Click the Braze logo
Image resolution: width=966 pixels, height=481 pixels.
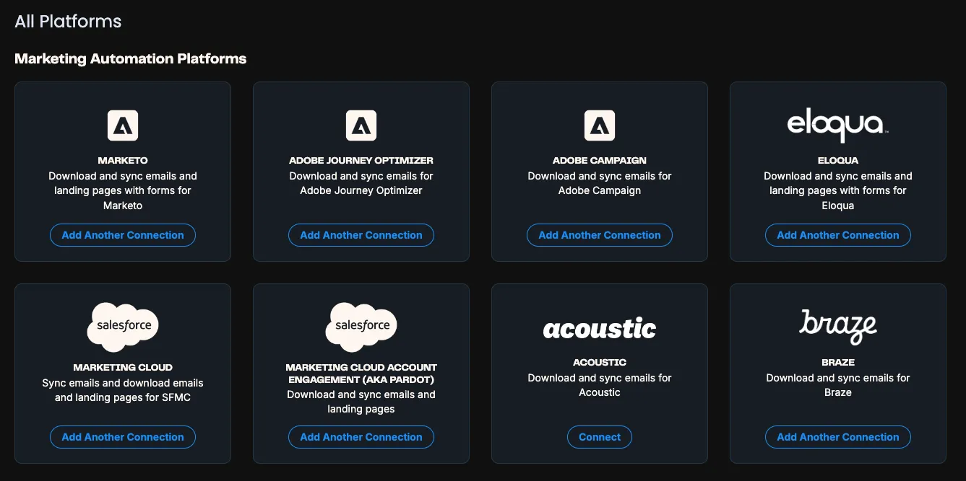click(x=837, y=326)
